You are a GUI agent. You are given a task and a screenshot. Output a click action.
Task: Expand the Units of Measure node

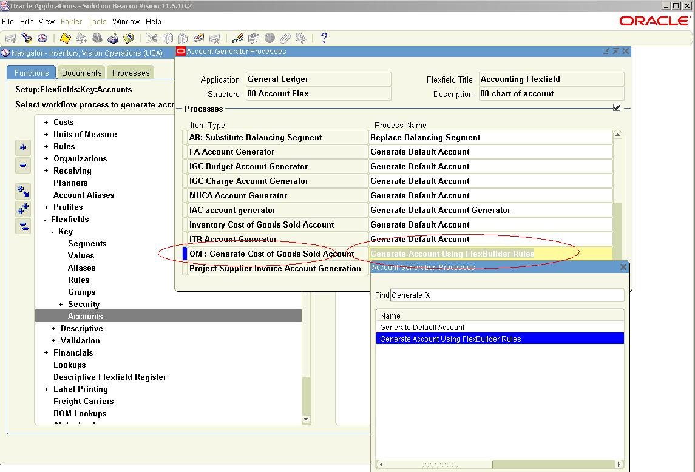[46, 134]
